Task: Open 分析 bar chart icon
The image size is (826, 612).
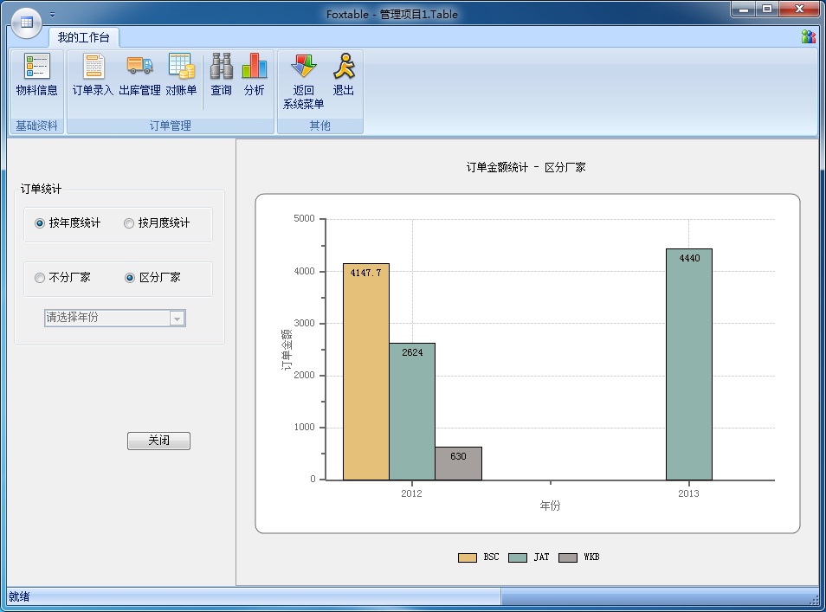Action: coord(254,74)
